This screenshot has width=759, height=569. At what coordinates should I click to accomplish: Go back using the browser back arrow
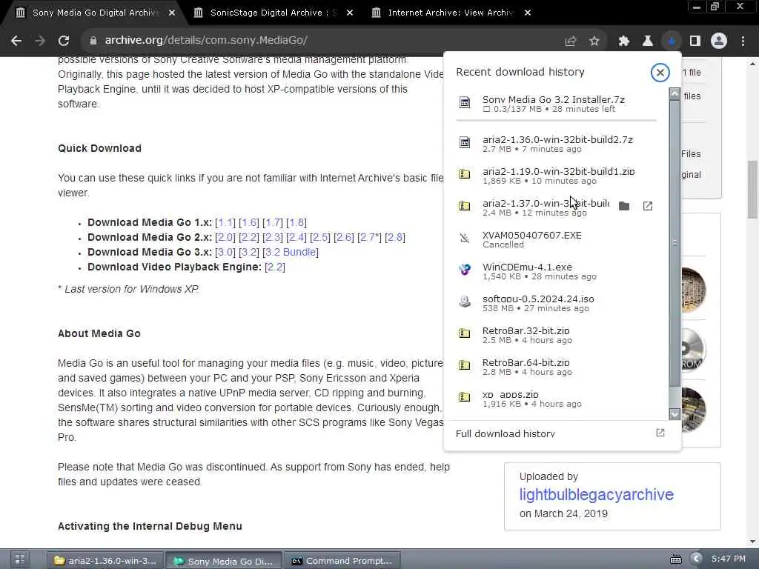16,41
